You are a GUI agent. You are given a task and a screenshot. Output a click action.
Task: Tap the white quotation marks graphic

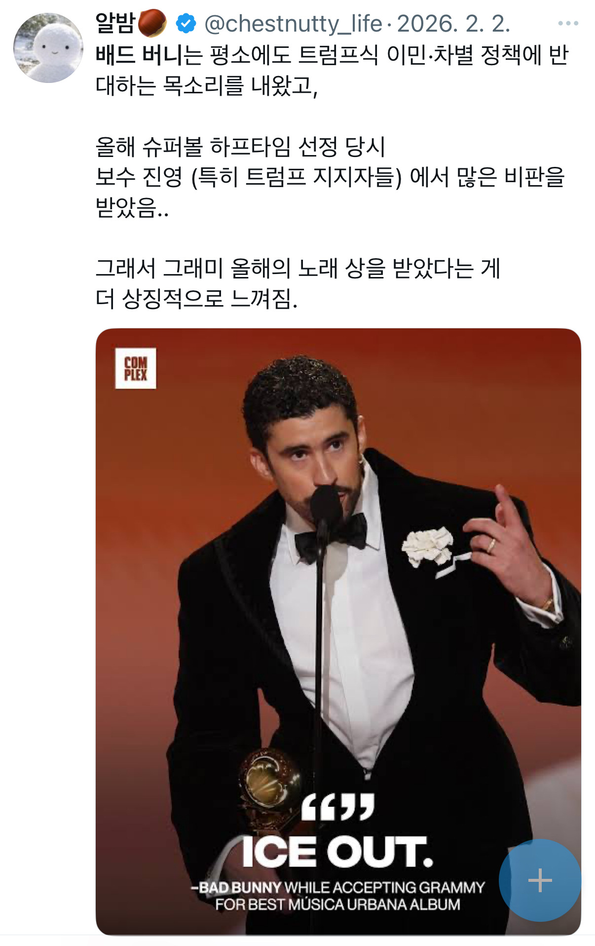point(337,807)
